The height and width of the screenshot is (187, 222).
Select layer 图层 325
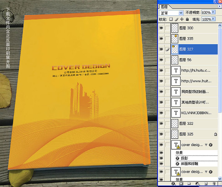tap(194, 134)
